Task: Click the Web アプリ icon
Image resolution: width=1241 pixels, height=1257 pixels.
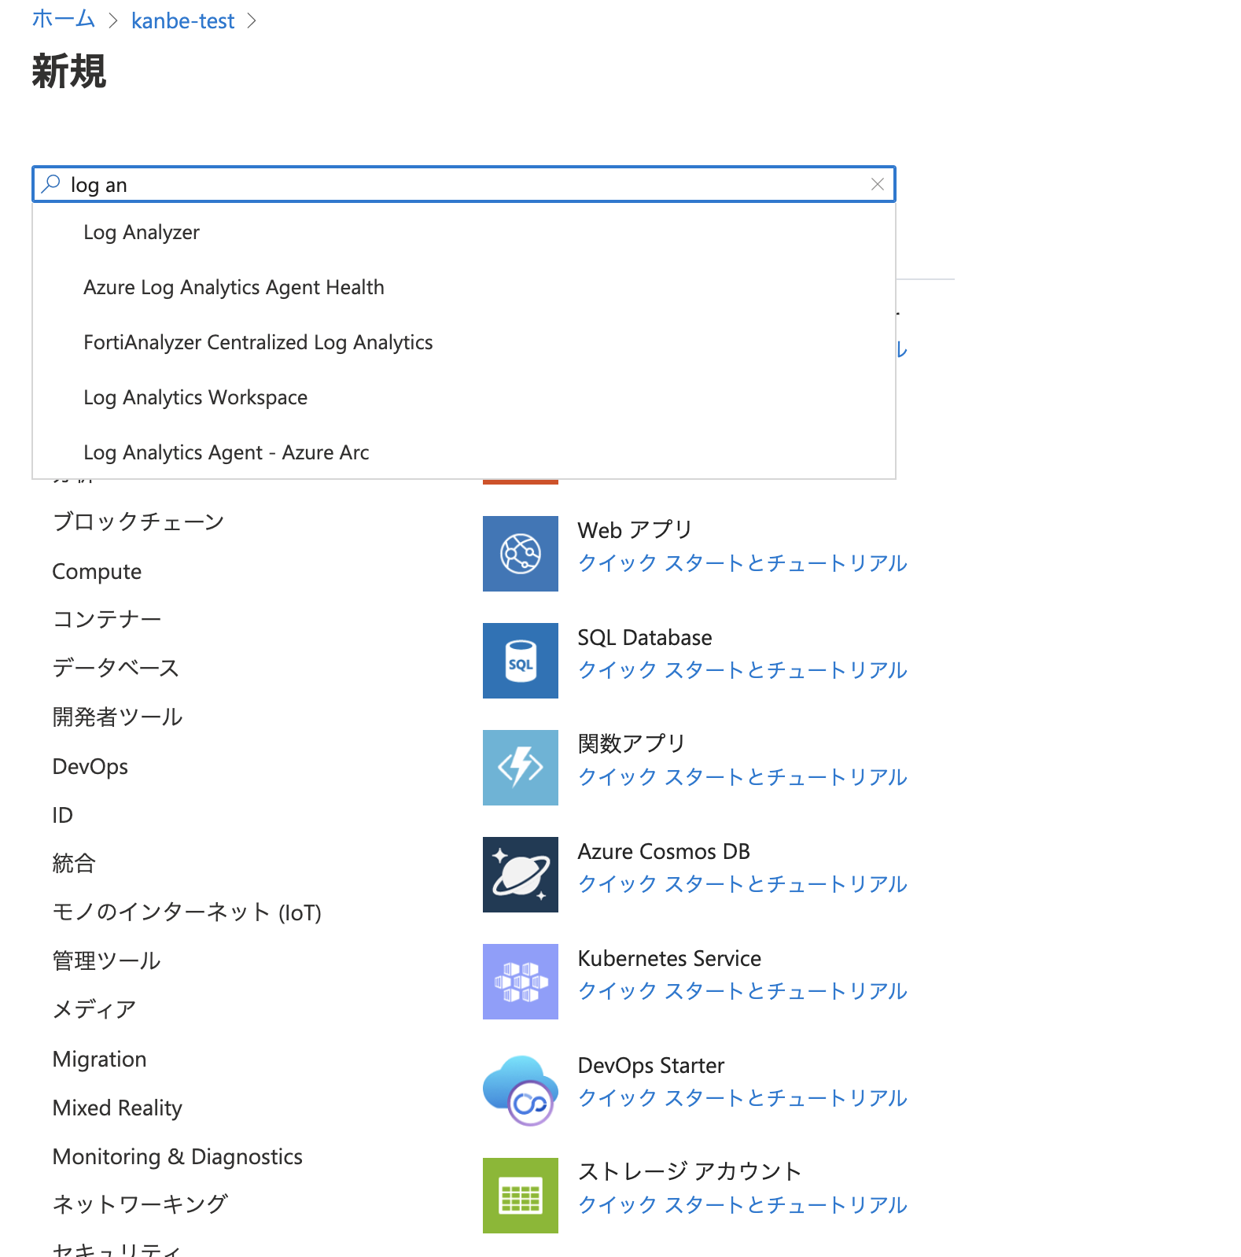Action: [x=521, y=554]
